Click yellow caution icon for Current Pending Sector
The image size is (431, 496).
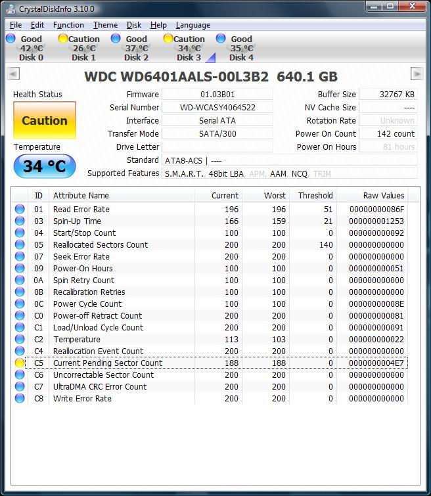coord(20,363)
